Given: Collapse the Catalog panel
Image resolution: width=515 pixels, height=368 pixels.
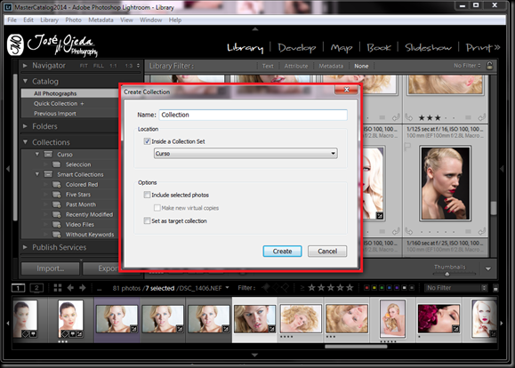Looking at the screenshot, I should click(x=25, y=81).
